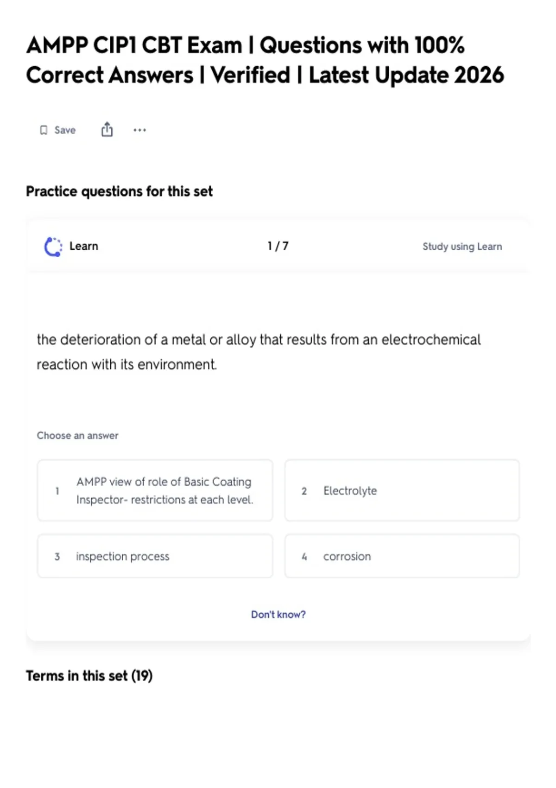The height and width of the screenshot is (788, 556).
Task: Click the AMPP CIP1 CBT Exam title
Action: (x=265, y=60)
